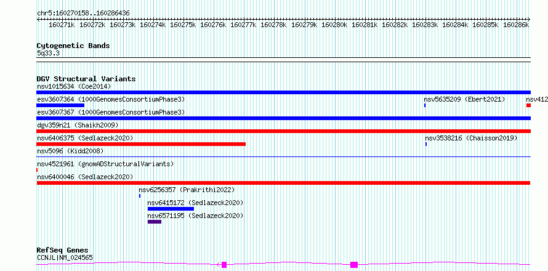The height and width of the screenshot is (271, 548).
Task: Click the 160279k ruler tick label
Action: click(304, 25)
